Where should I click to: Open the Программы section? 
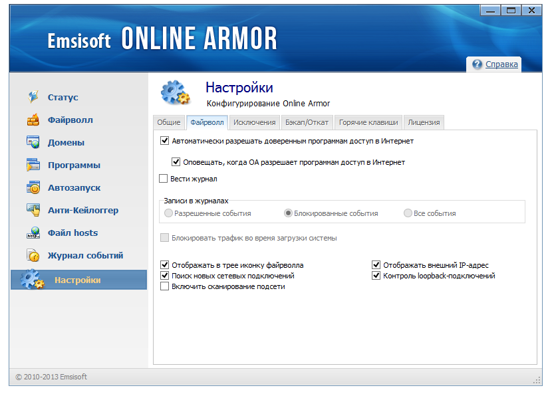74,165
